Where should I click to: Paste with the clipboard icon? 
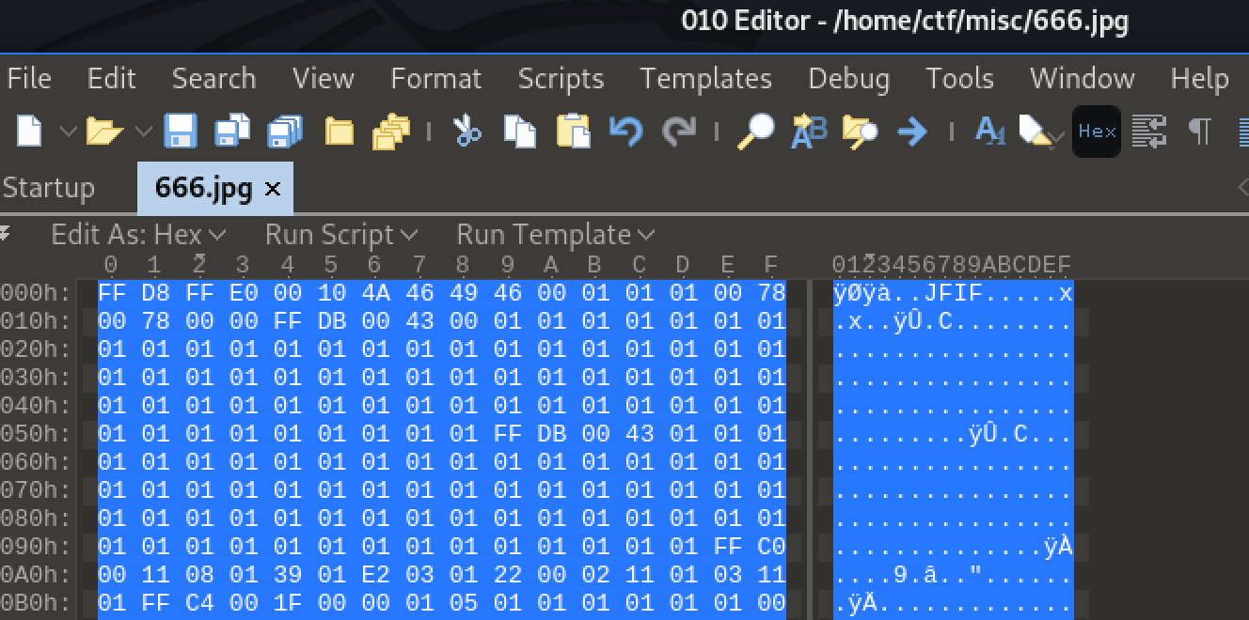click(573, 132)
